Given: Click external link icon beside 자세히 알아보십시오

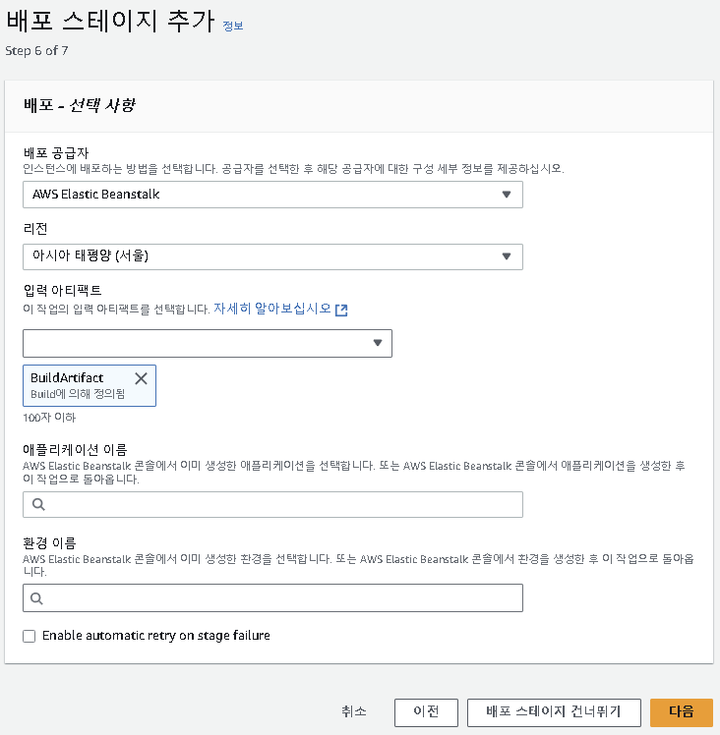Looking at the screenshot, I should (x=341, y=310).
